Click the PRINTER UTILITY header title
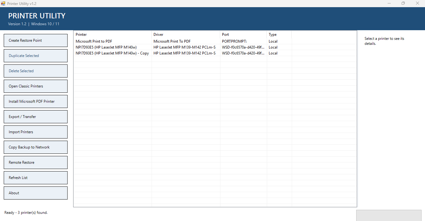This screenshot has height=221, width=425. point(37,16)
